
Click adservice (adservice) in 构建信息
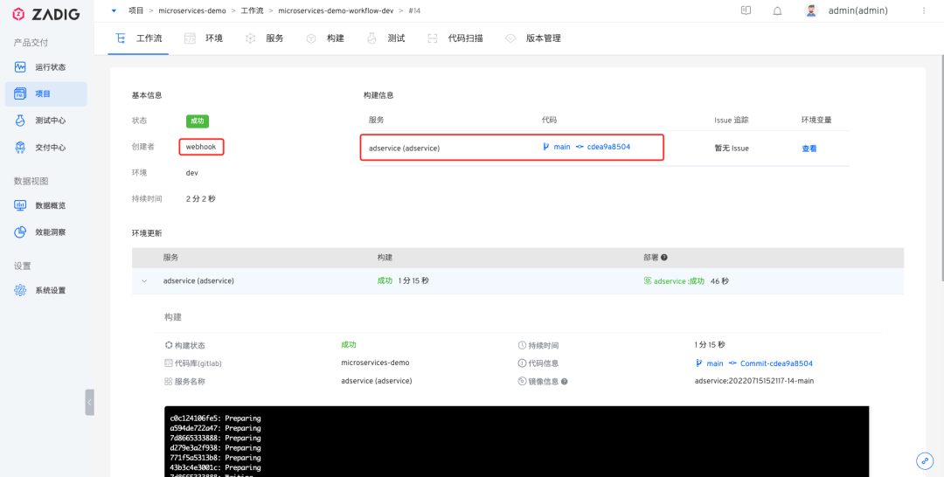coord(404,148)
